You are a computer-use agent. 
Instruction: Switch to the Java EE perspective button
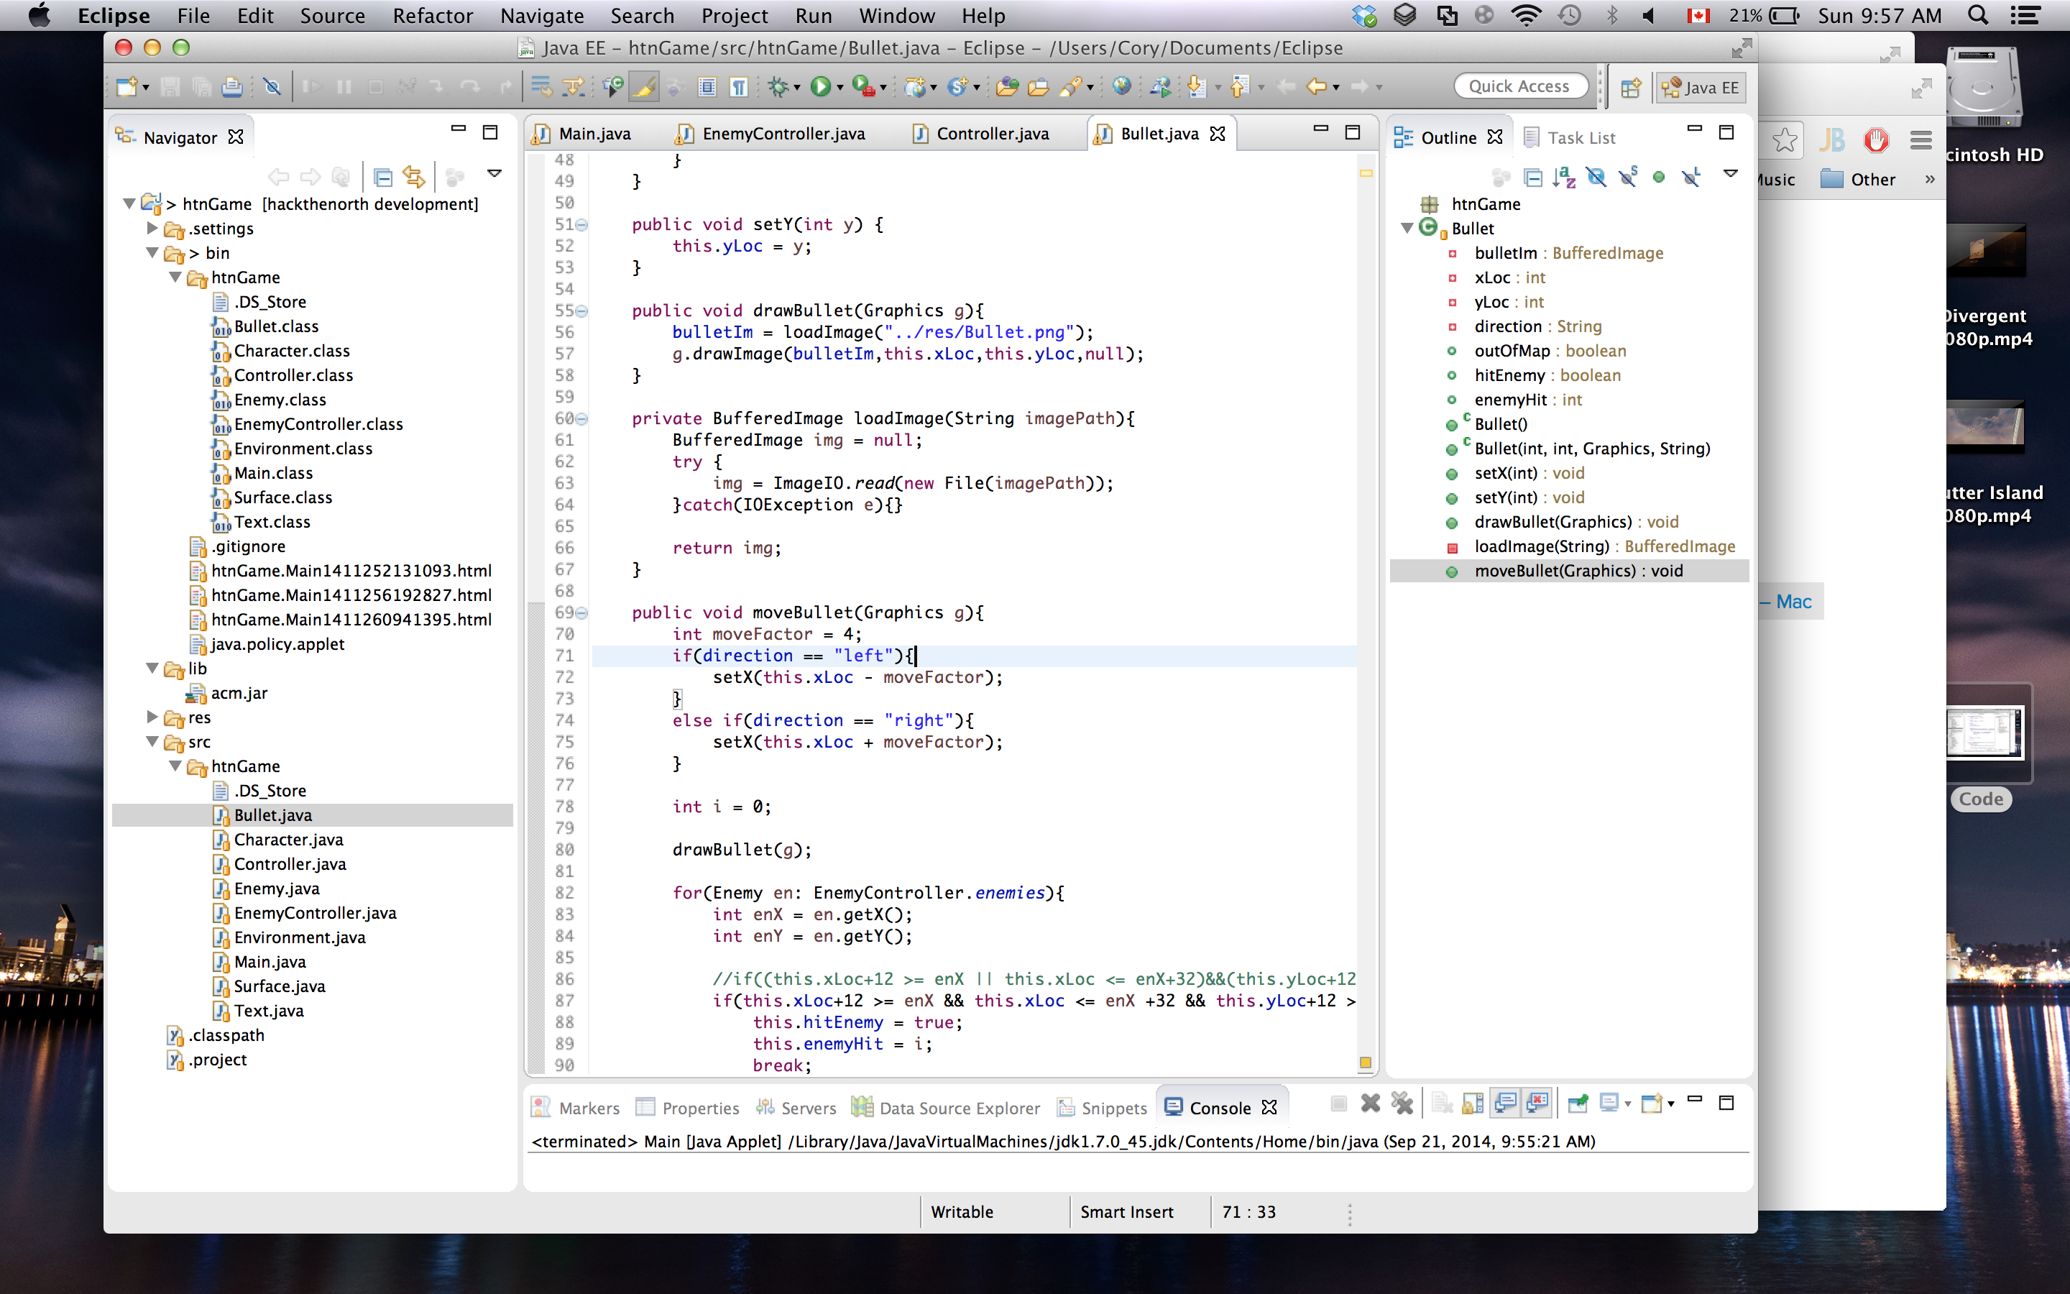(1700, 87)
